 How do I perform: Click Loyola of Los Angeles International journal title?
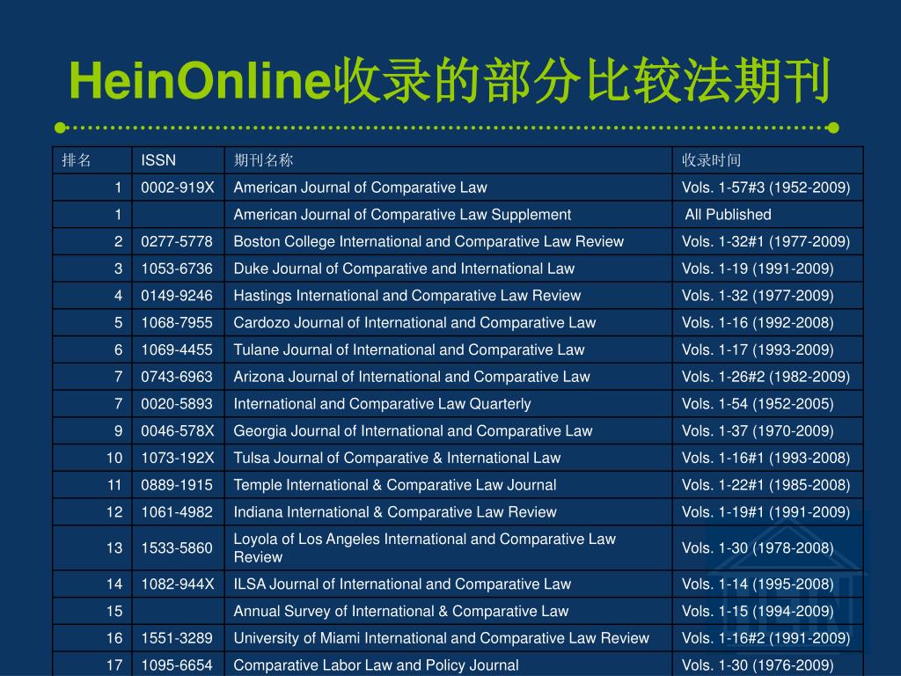425,547
